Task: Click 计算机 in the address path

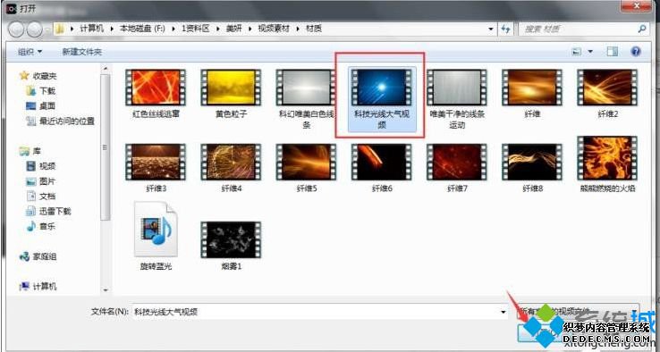Action: click(x=91, y=29)
